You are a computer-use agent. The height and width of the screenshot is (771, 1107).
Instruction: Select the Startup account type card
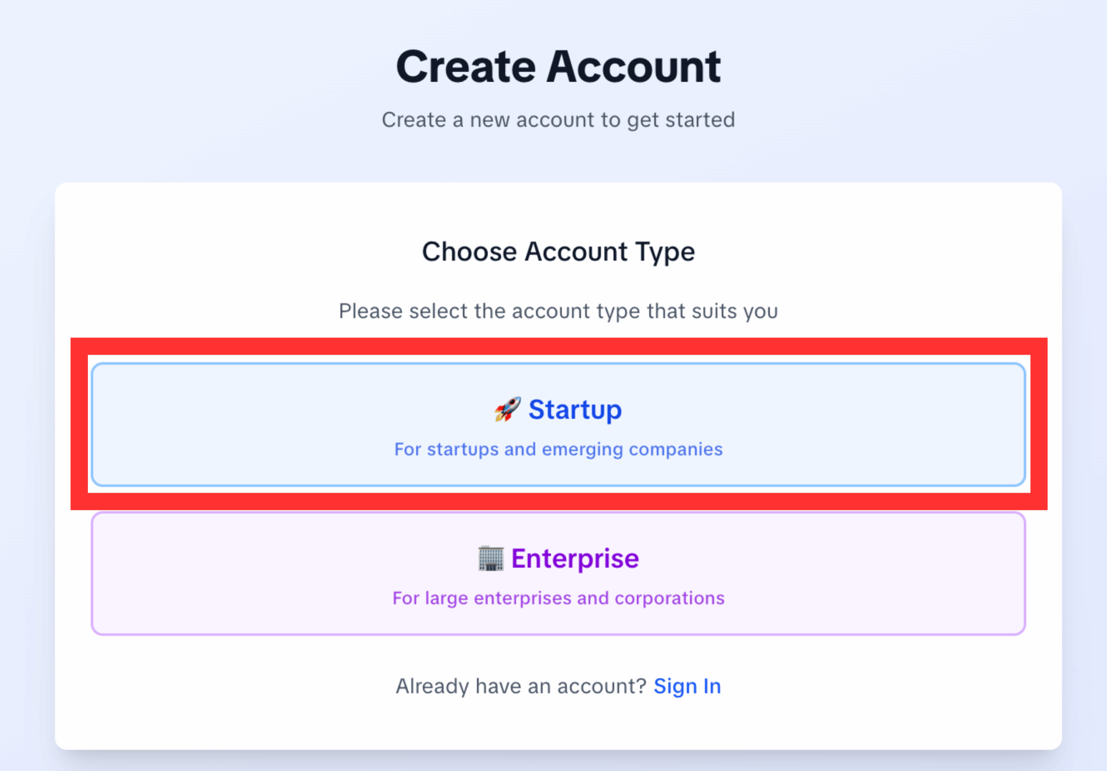[x=558, y=424]
